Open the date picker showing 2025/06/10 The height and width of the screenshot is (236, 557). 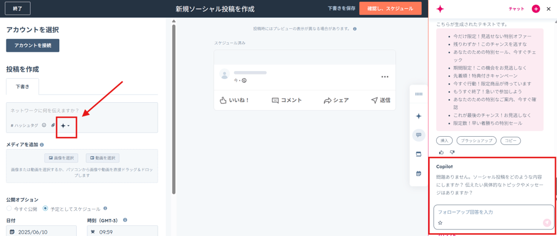(x=41, y=232)
